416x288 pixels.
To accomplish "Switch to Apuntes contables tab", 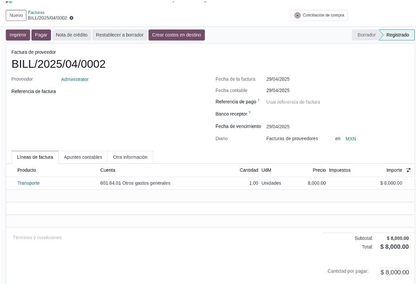I will [83, 157].
